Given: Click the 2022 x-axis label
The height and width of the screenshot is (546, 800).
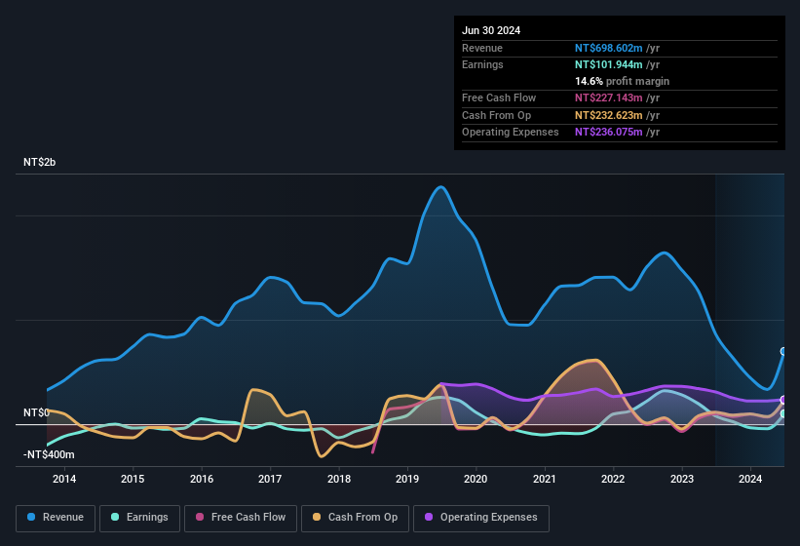Looking at the screenshot, I should click(x=613, y=479).
